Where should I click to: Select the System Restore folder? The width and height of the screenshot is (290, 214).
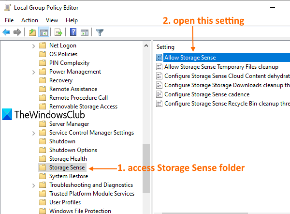(67, 176)
